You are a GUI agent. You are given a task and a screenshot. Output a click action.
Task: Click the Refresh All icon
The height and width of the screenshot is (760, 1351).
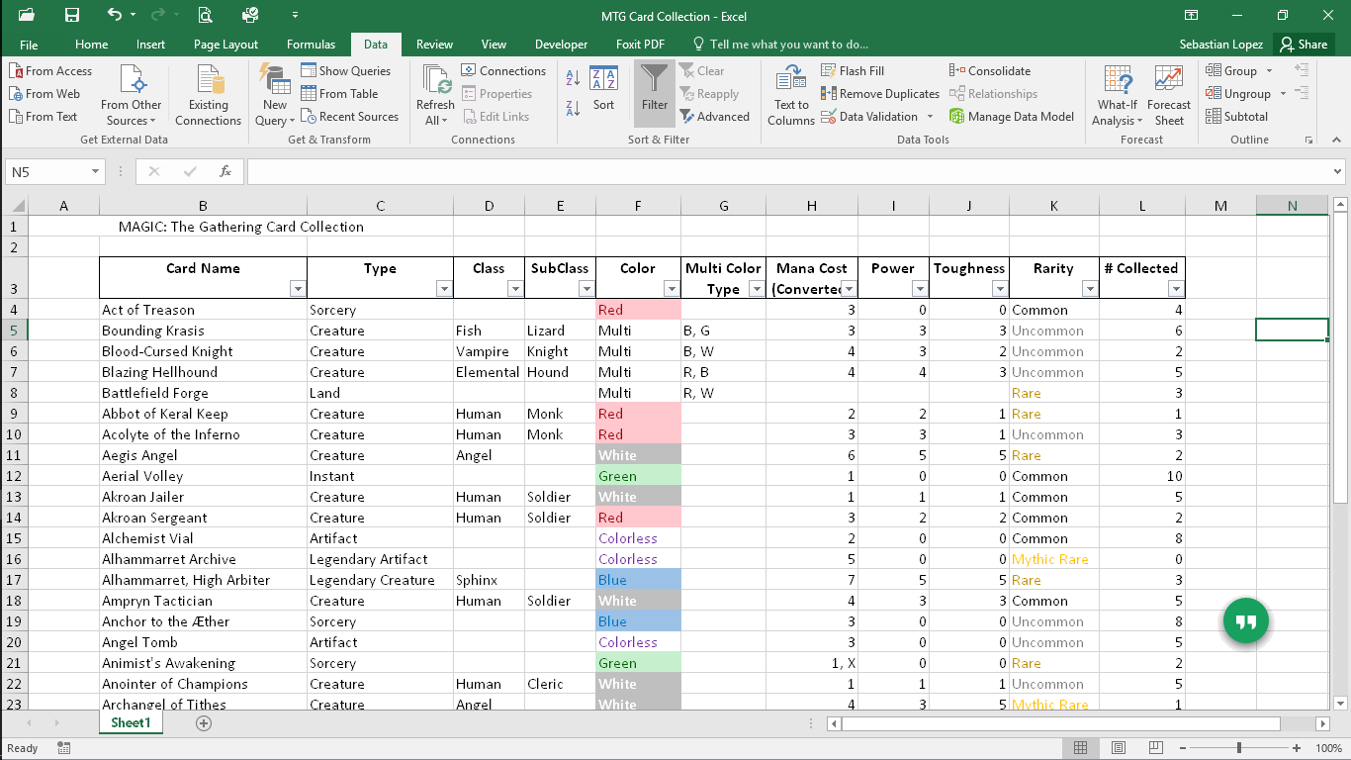click(435, 79)
